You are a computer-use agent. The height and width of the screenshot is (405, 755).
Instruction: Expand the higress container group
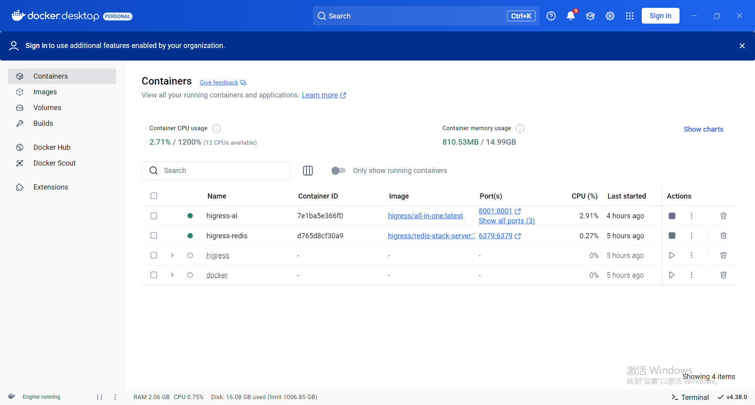(x=172, y=255)
